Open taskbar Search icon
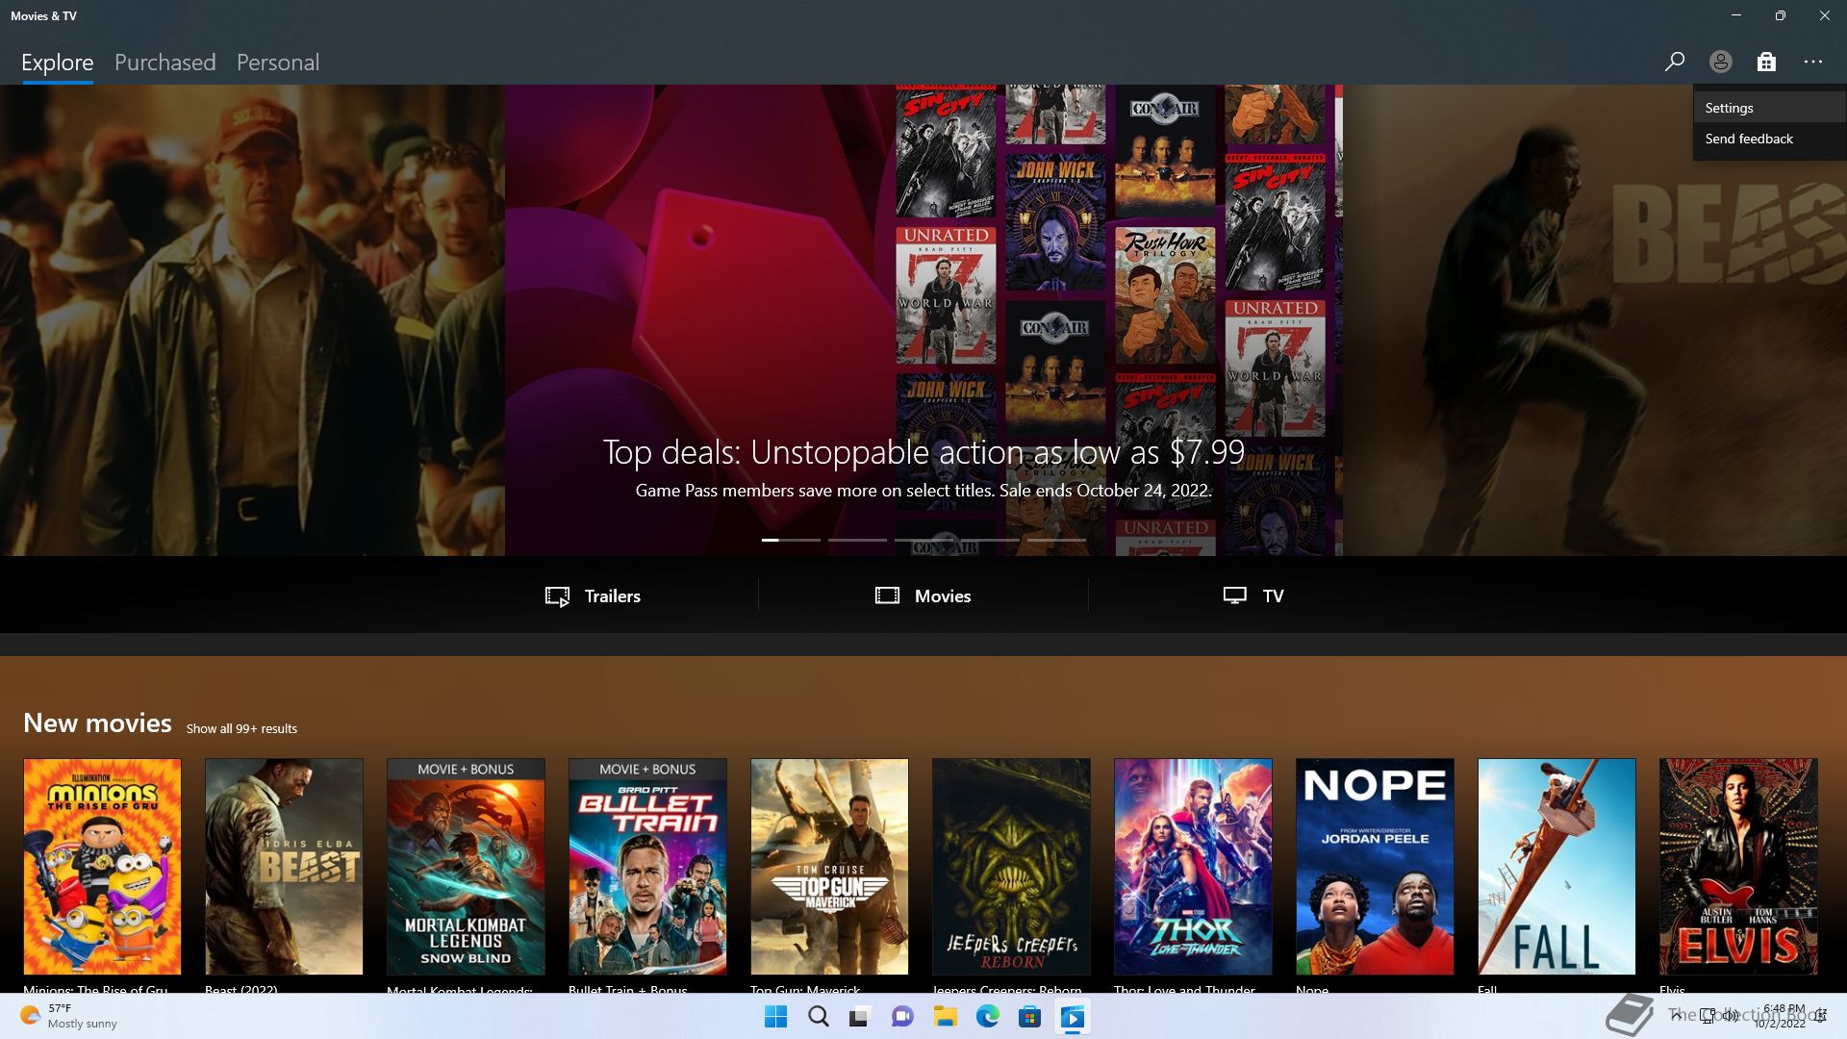Screen dimensions: 1847x1039 click(x=818, y=1017)
